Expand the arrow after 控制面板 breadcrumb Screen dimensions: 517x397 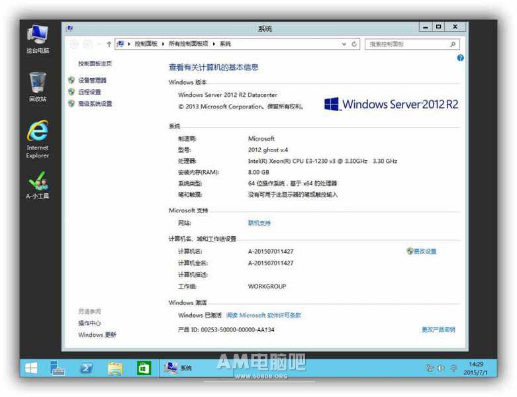point(163,44)
